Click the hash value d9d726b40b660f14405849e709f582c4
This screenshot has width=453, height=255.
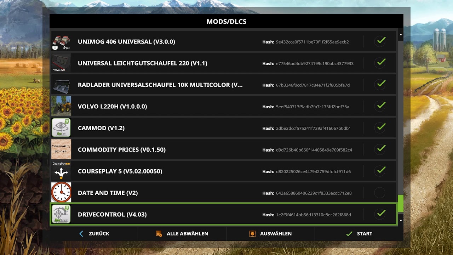tap(314, 150)
